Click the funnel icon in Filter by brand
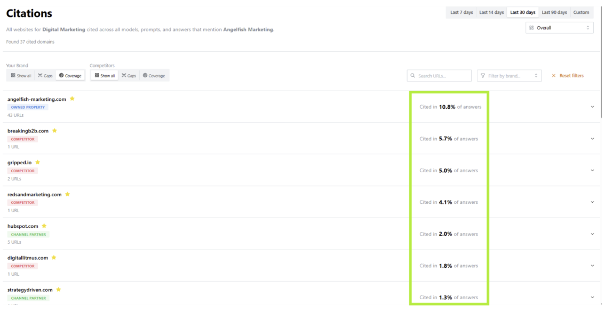This screenshot has width=605, height=312. coord(483,76)
